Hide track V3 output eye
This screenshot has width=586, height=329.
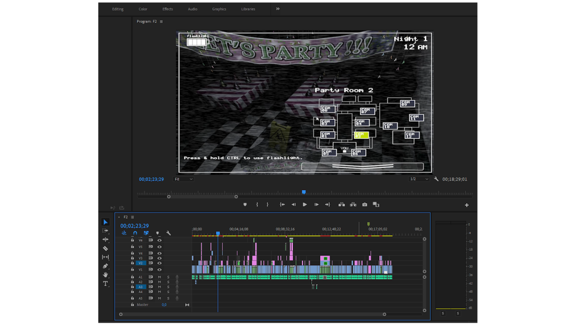pyautogui.click(x=159, y=258)
